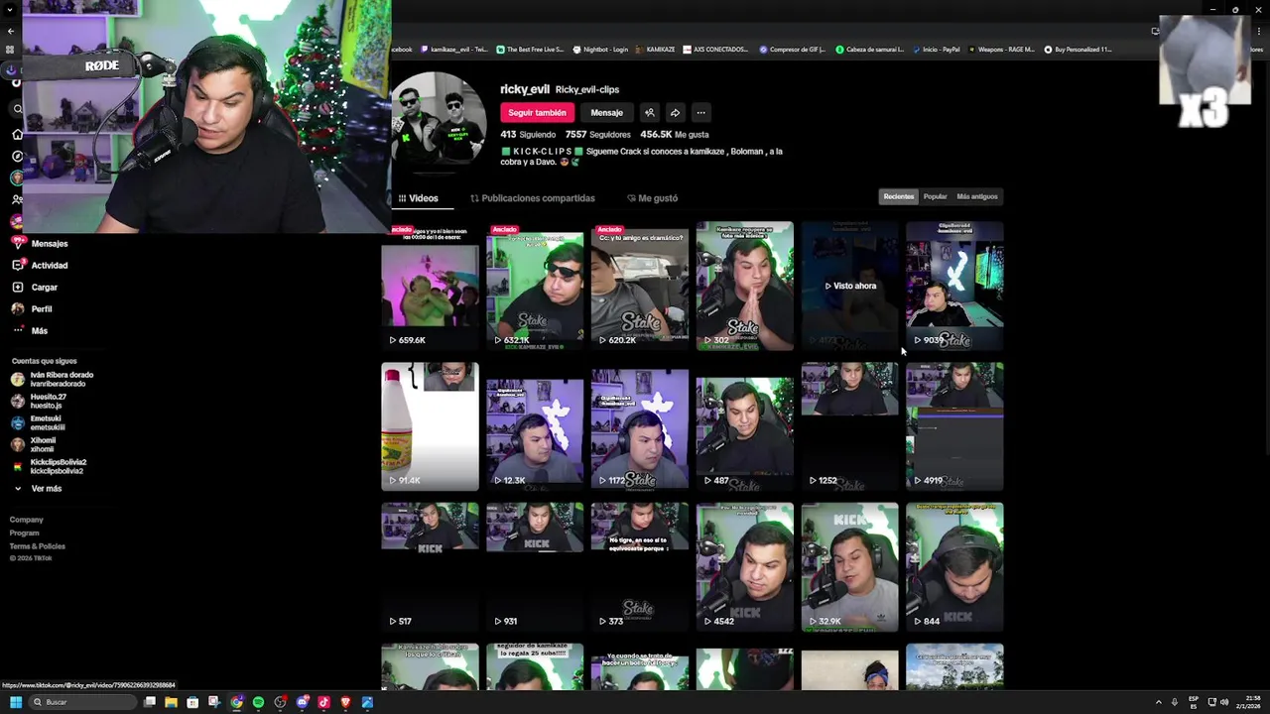Select the Recientes sort option

(x=899, y=196)
